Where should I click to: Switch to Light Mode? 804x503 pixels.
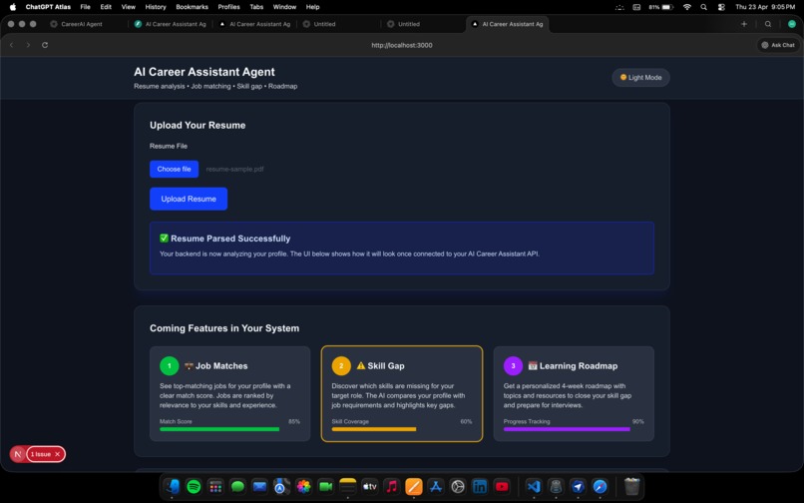tap(640, 78)
